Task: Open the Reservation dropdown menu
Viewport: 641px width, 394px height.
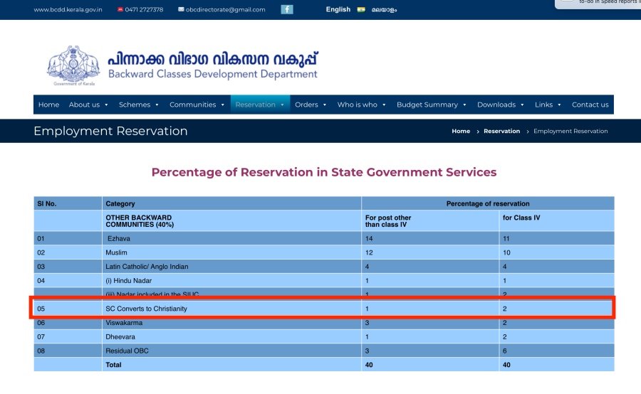Action: 260,105
